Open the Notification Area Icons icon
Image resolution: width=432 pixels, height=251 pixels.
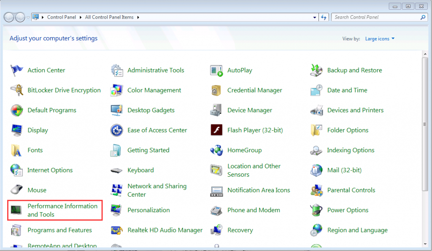pyautogui.click(x=216, y=191)
